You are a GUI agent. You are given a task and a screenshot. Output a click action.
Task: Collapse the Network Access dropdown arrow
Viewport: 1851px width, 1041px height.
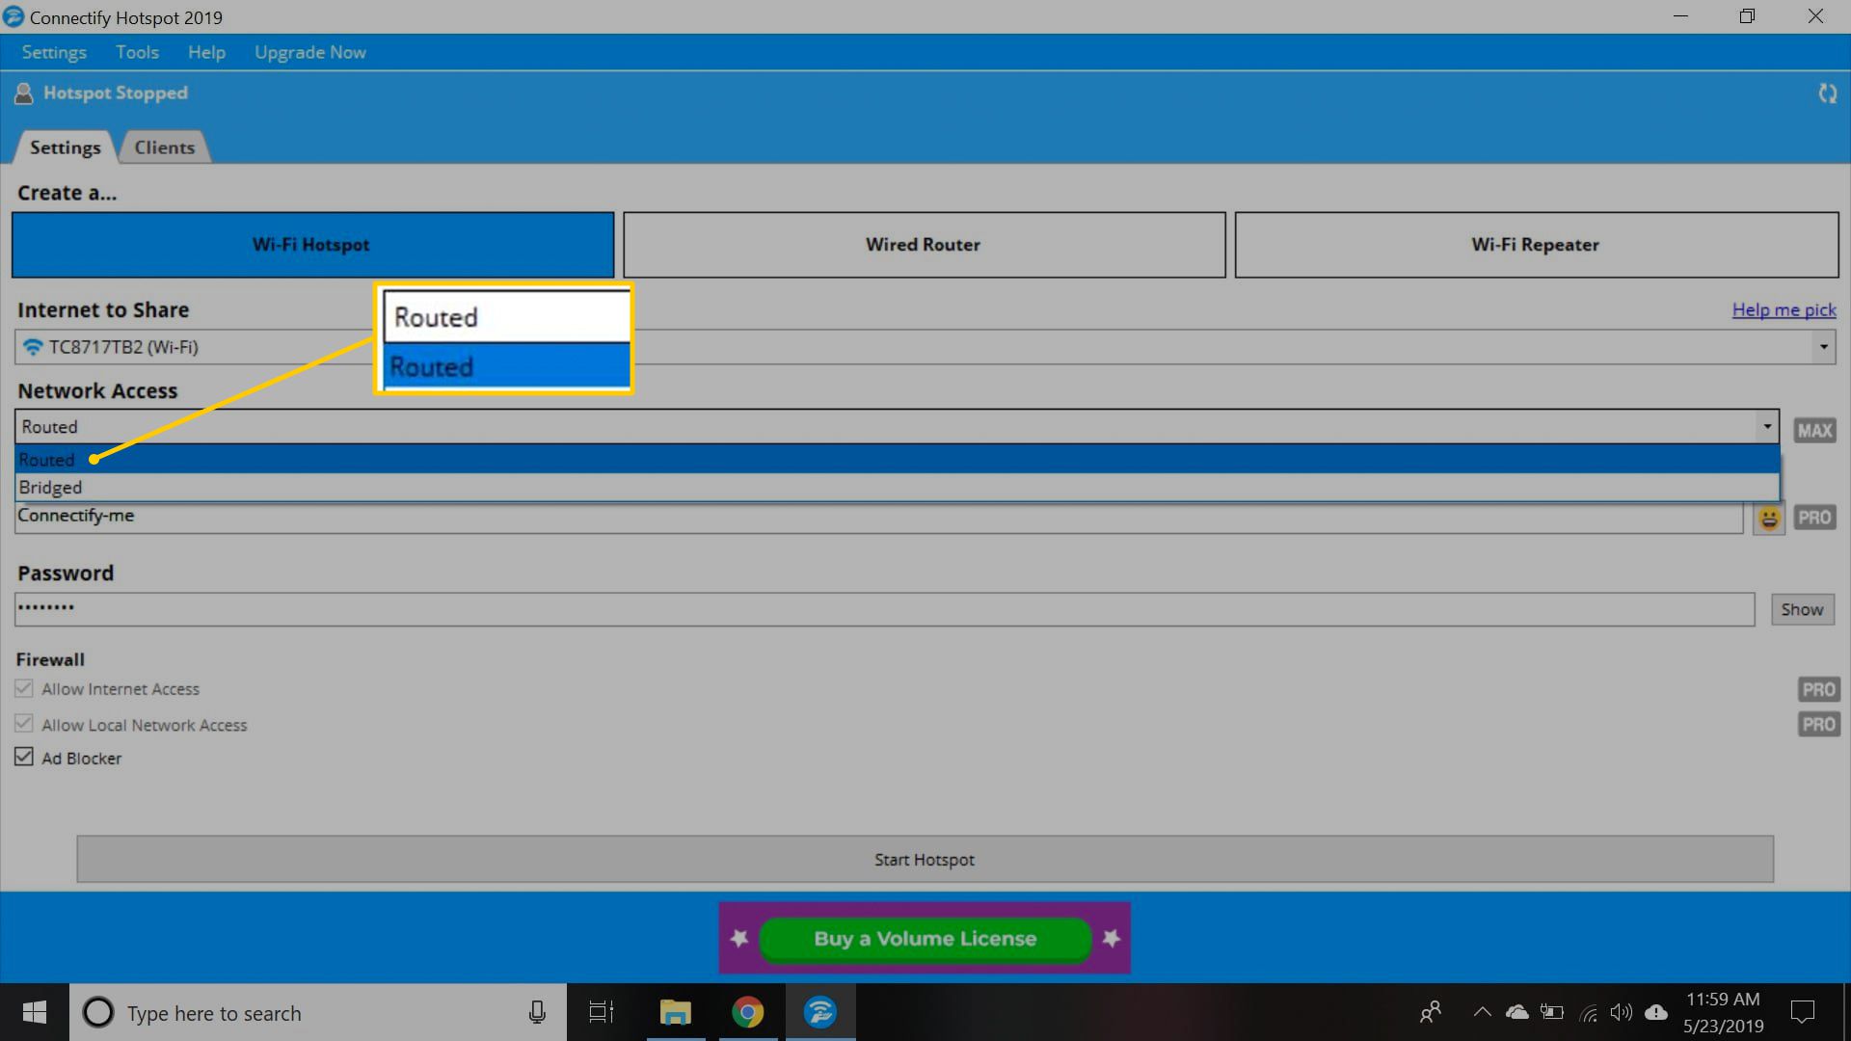[1767, 426]
